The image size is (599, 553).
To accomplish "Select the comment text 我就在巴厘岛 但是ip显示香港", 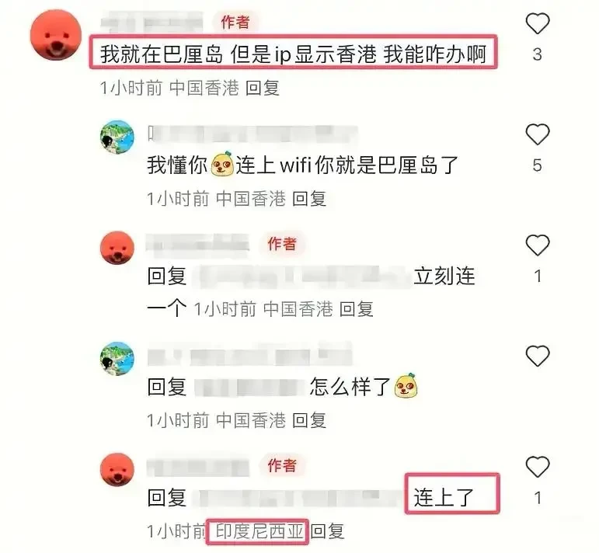I will click(x=239, y=54).
